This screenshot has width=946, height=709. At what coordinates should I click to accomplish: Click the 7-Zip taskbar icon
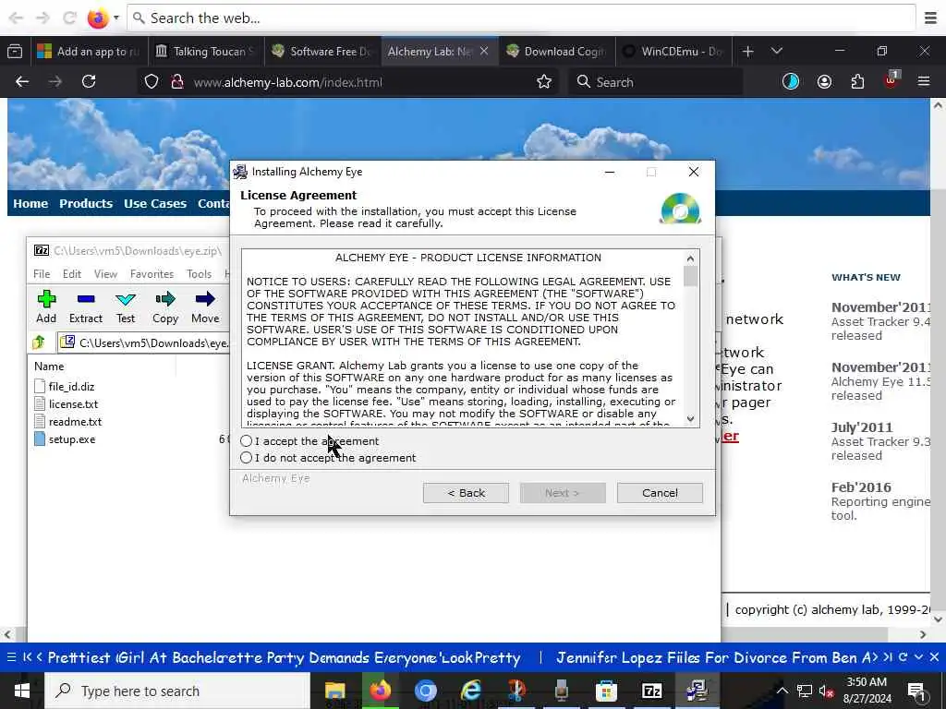[x=651, y=691]
